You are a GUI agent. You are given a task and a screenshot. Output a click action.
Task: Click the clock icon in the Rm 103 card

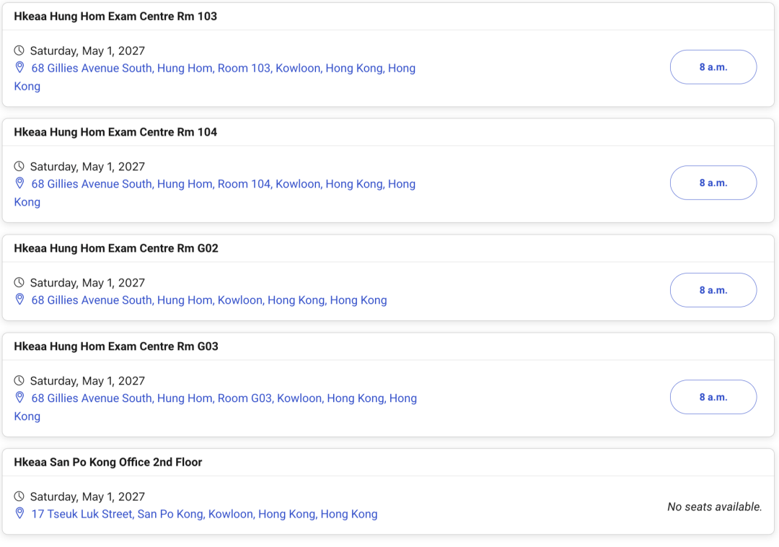pyautogui.click(x=19, y=51)
